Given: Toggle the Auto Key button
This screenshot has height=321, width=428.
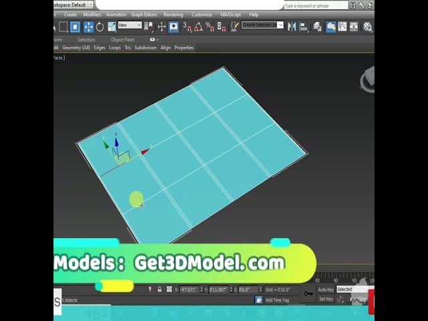Looking at the screenshot, I should tap(326, 290).
